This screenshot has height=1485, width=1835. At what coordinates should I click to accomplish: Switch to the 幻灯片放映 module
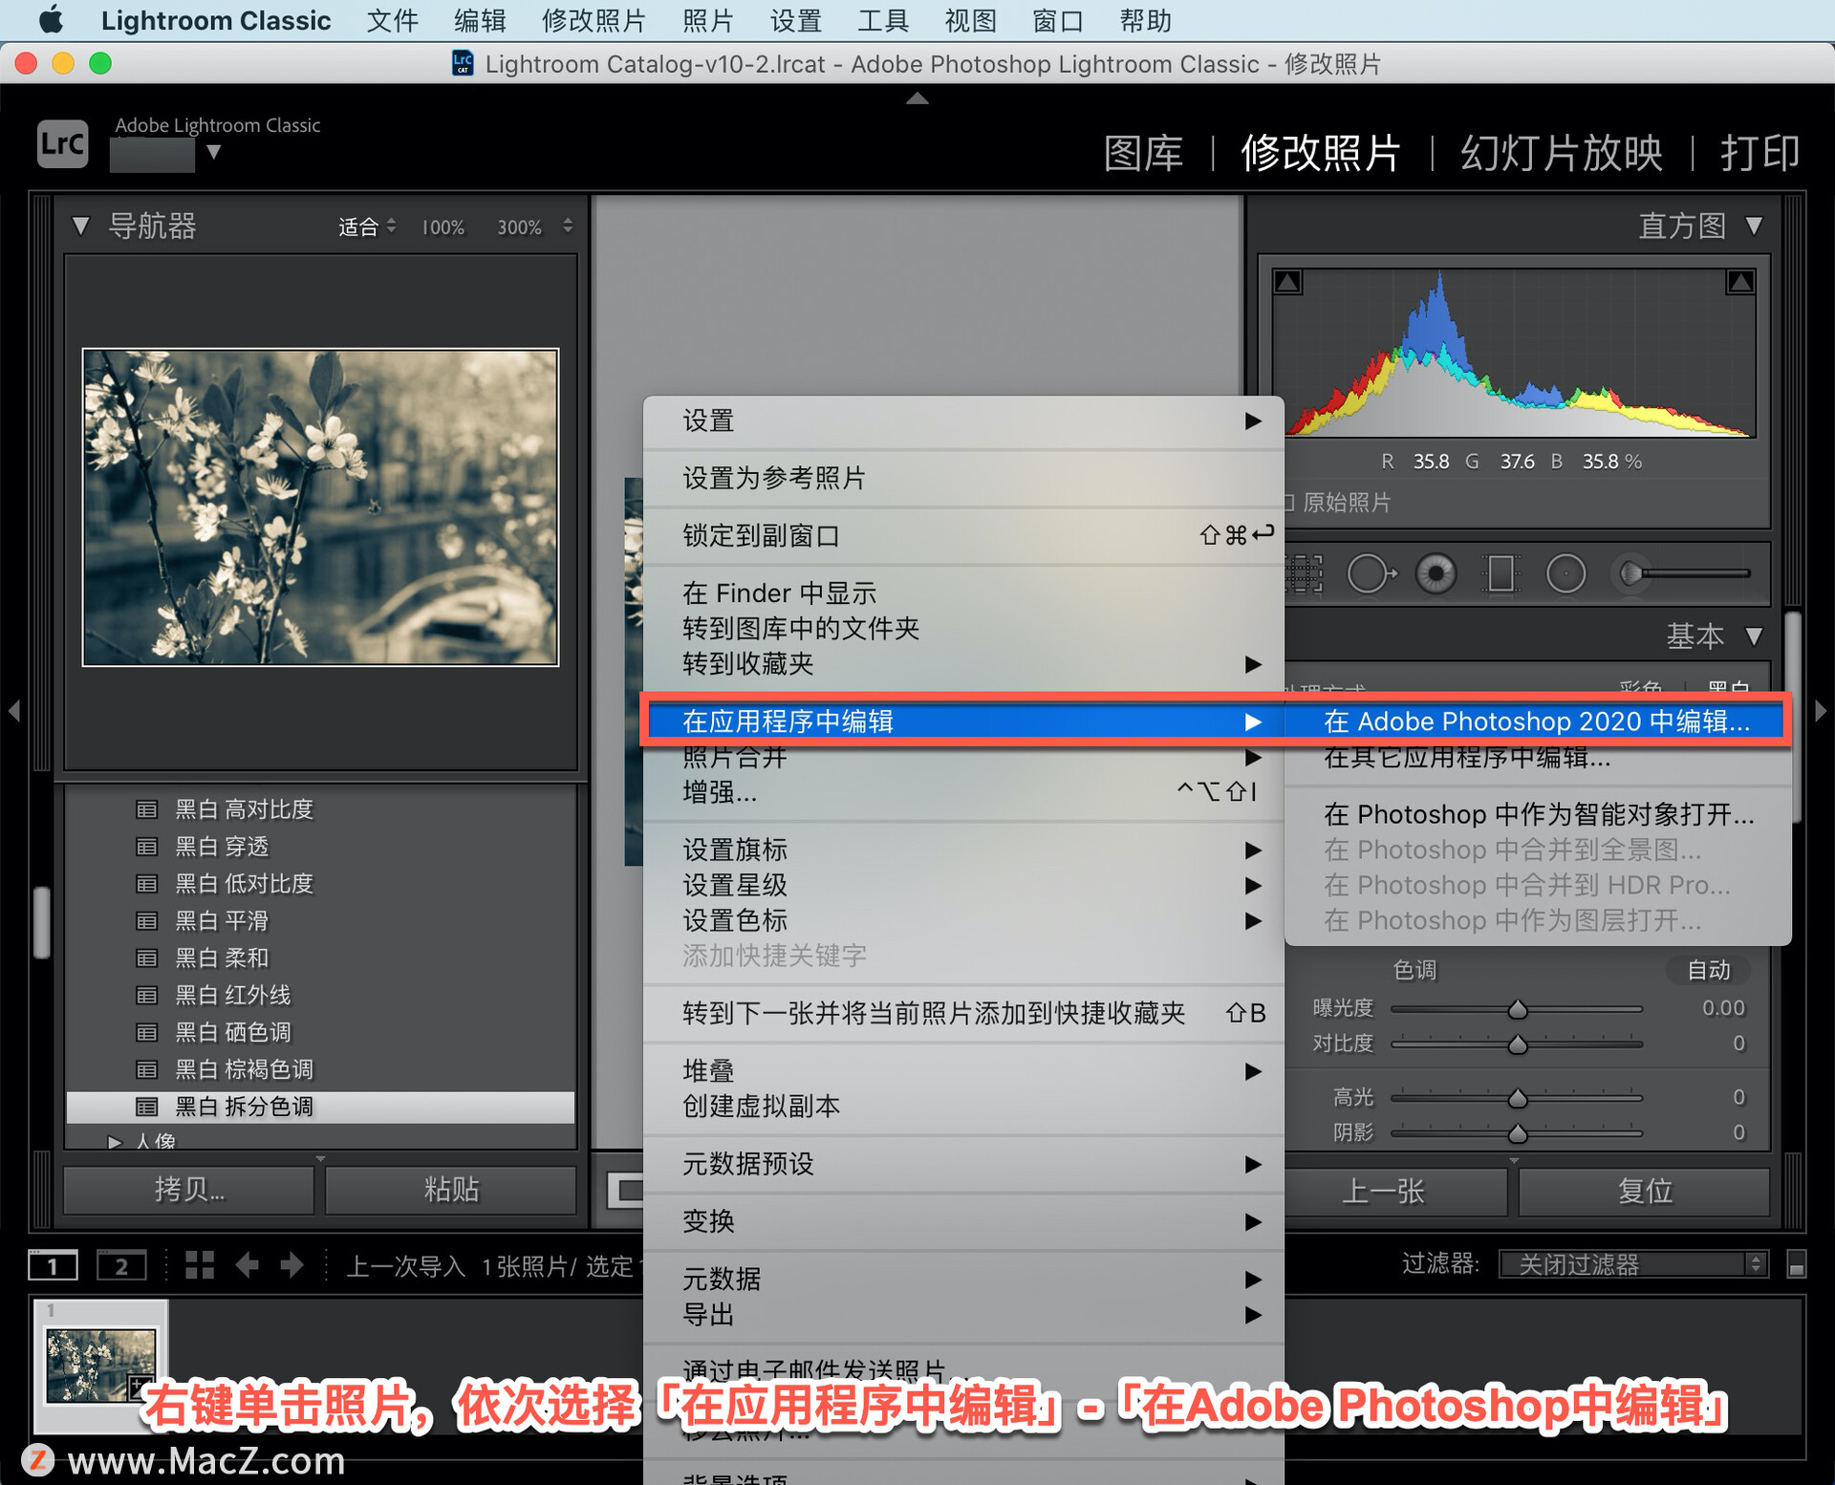pyautogui.click(x=1562, y=153)
